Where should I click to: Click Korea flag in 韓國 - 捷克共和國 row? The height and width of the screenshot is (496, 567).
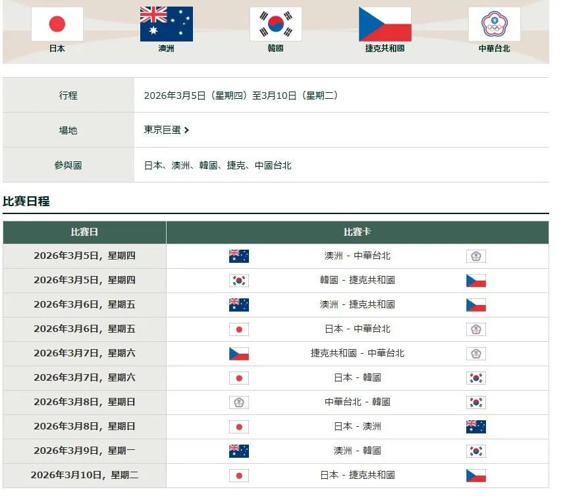tap(239, 281)
